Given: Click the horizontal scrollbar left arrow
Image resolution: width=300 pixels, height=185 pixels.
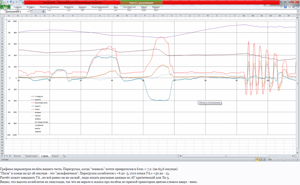Looking at the screenshot, I should [x=181, y=156].
